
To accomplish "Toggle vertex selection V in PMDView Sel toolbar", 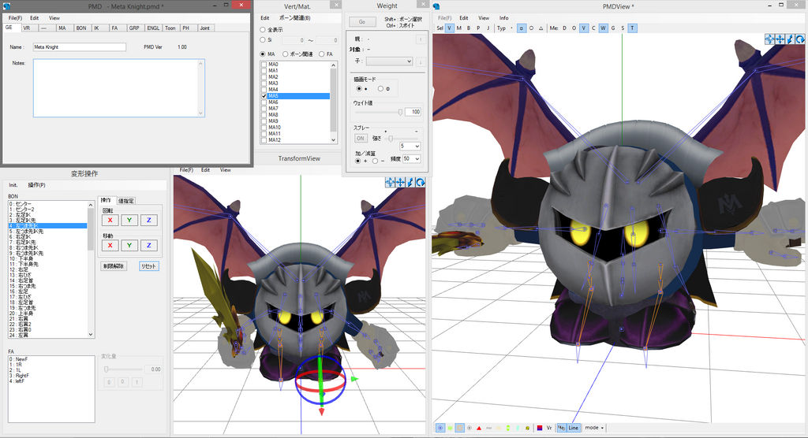I will pos(449,28).
